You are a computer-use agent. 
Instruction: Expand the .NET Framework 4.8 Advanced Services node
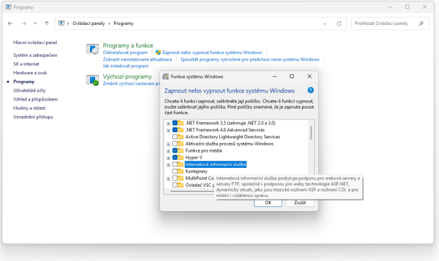coord(168,130)
